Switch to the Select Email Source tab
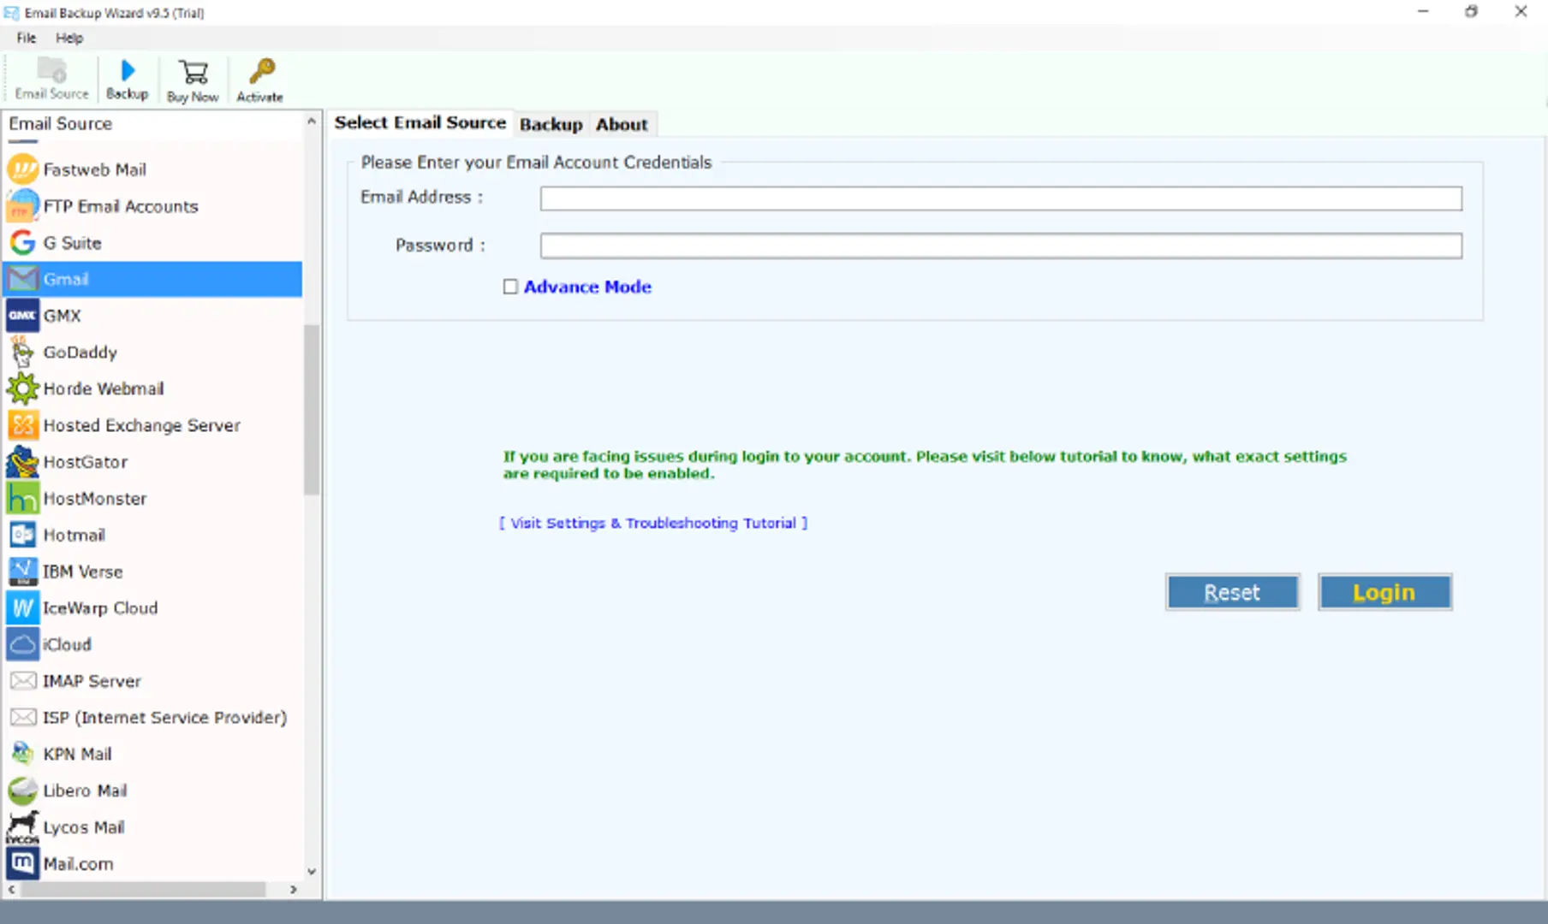The image size is (1548, 924). 420,122
